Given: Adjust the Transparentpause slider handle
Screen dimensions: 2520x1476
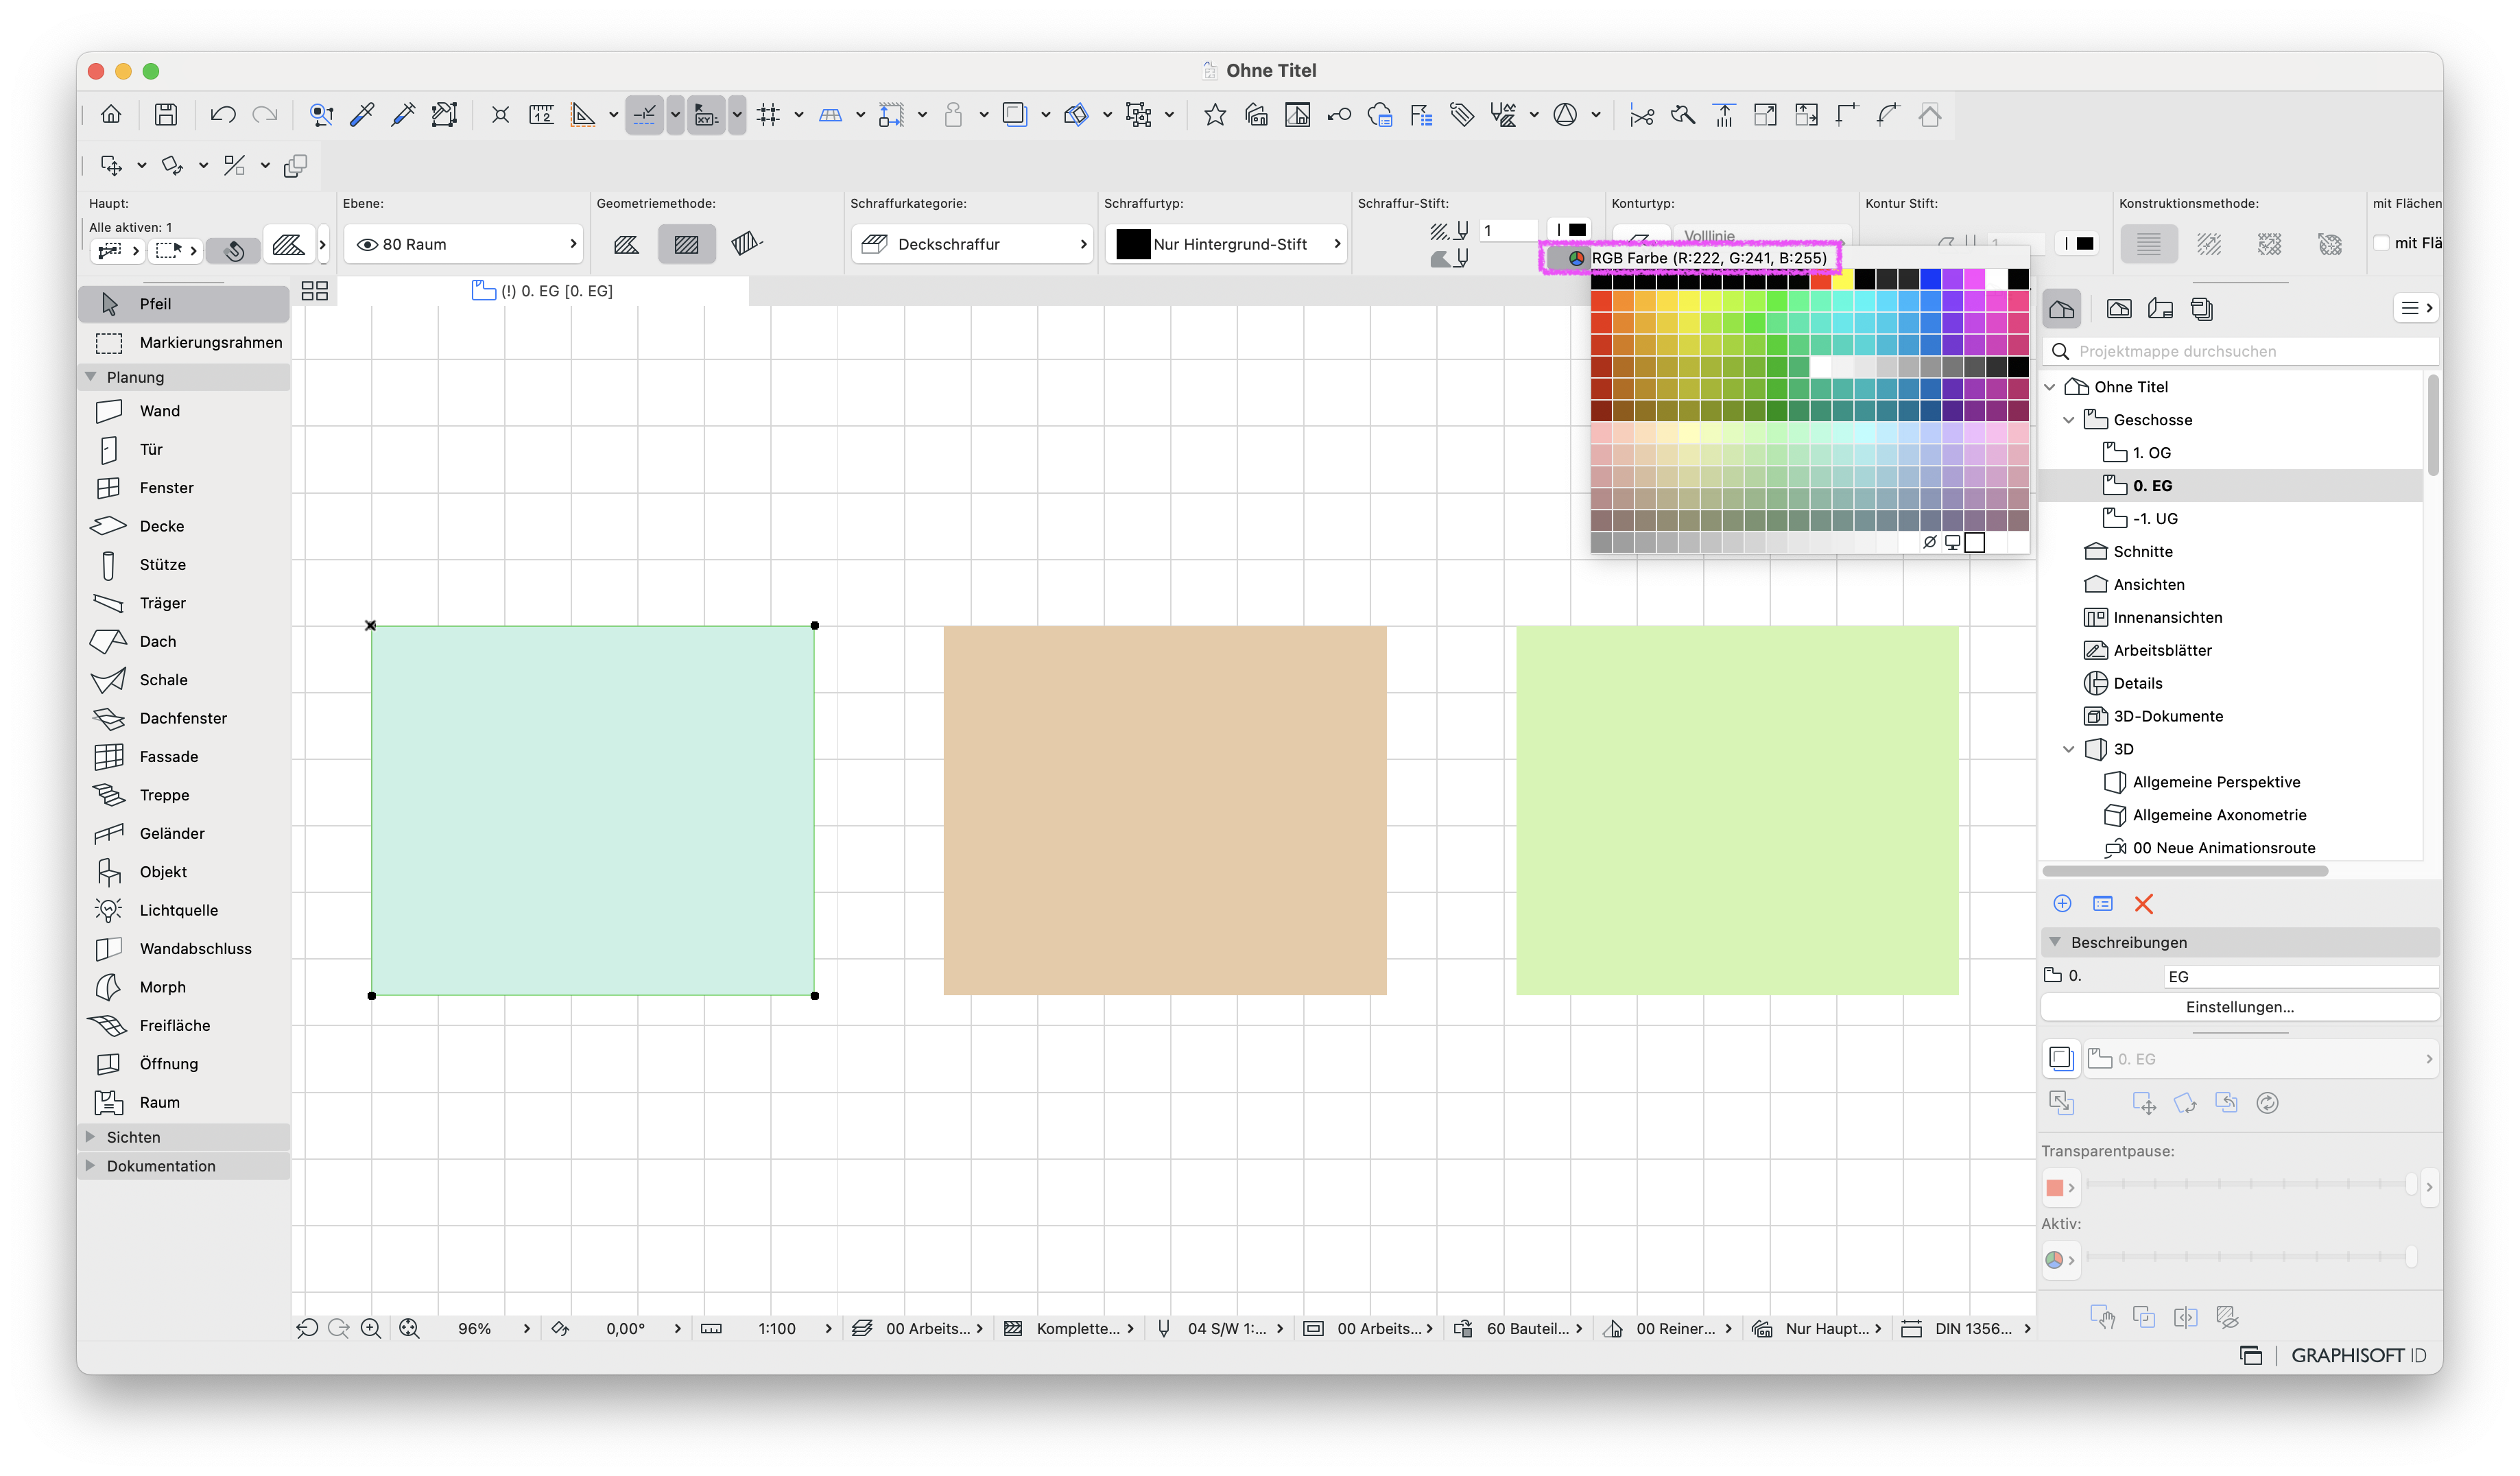Looking at the screenshot, I should pyautogui.click(x=2410, y=1184).
